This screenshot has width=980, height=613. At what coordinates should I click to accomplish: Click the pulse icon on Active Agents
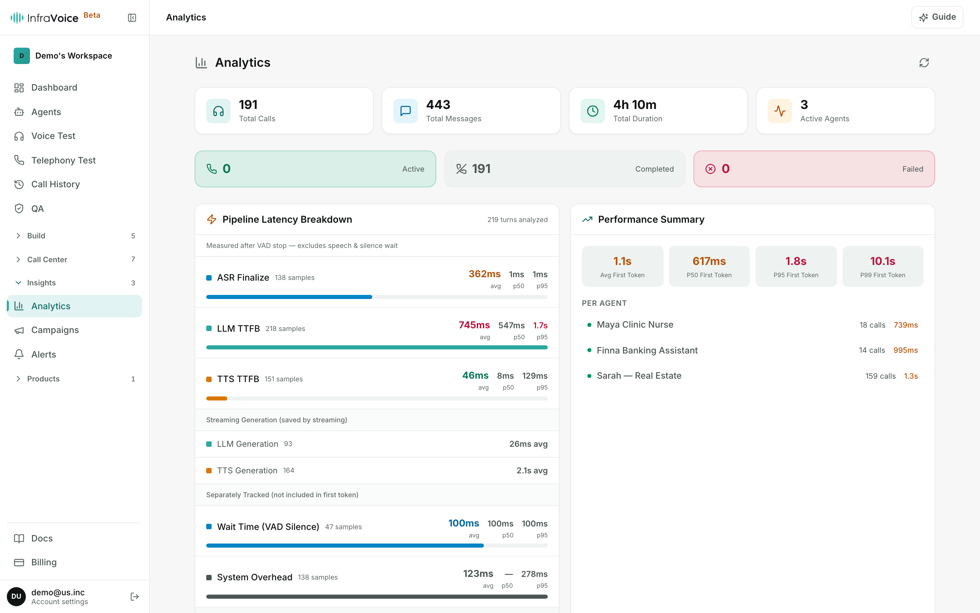[780, 111]
